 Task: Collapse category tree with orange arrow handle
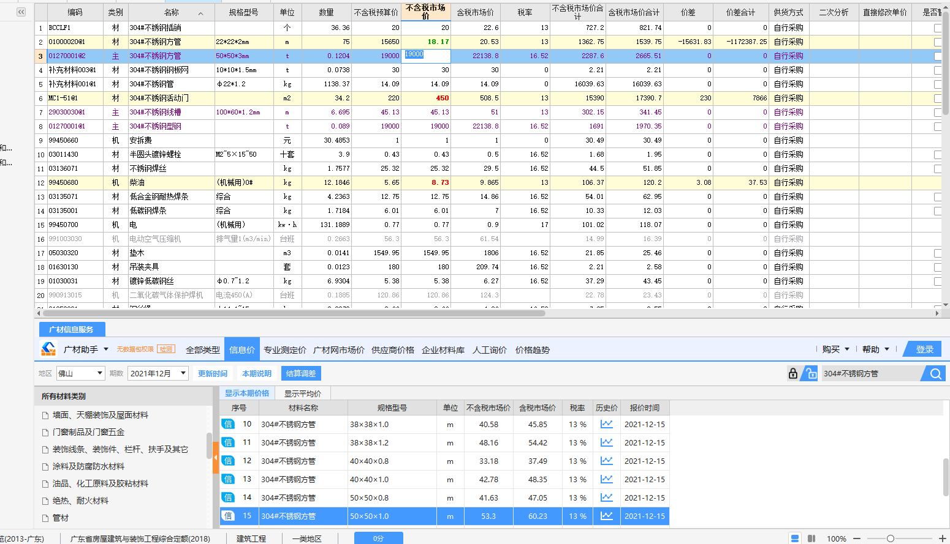216,456
